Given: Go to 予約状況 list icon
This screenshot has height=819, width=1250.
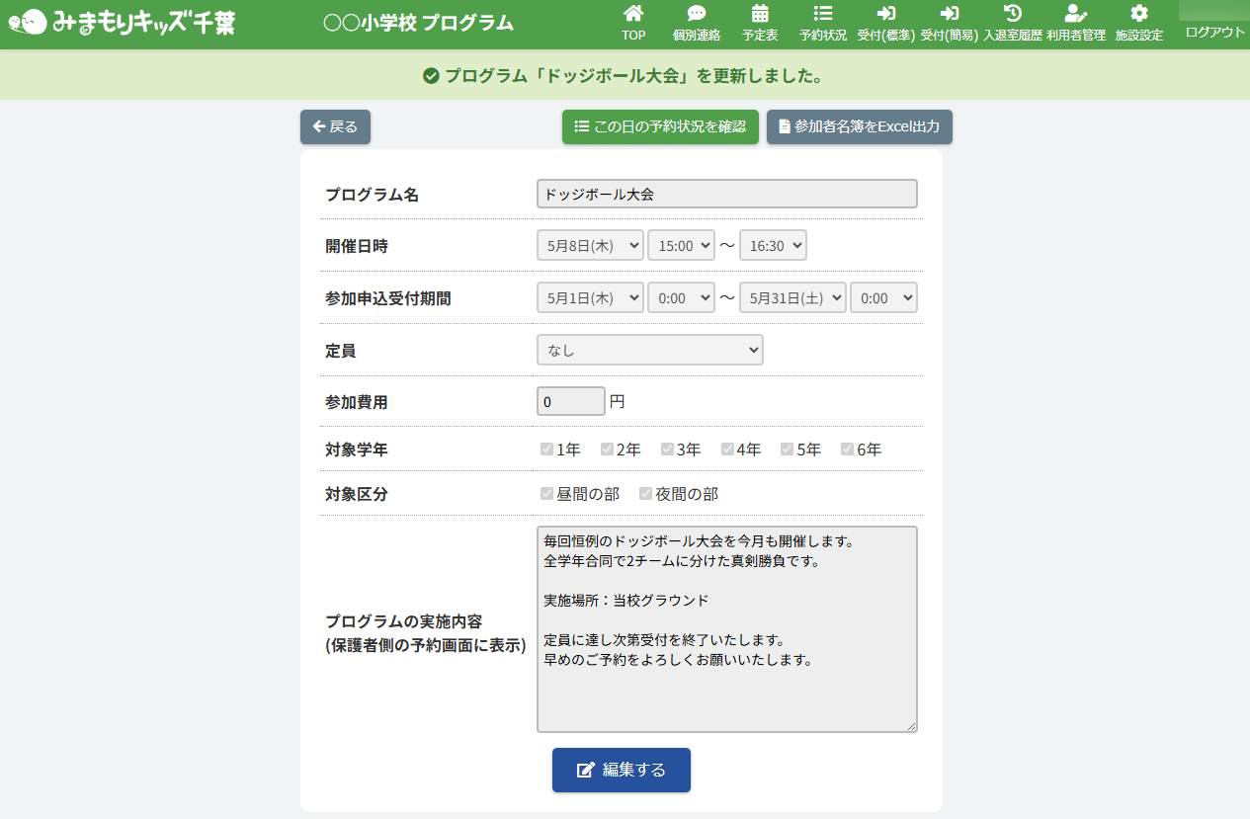Looking at the screenshot, I should (823, 14).
